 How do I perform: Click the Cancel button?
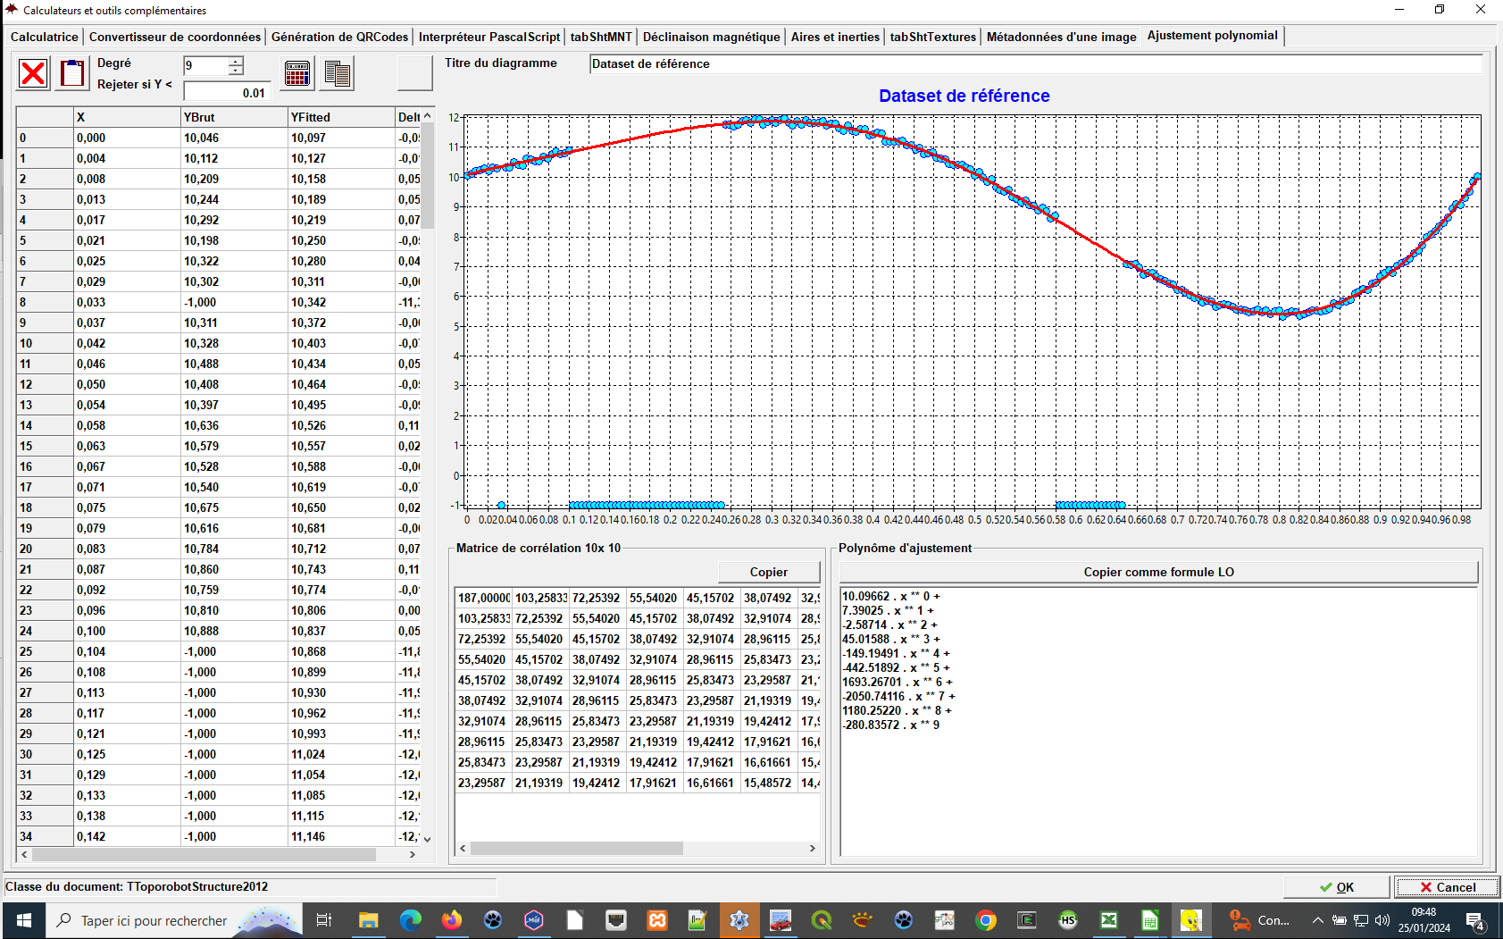click(x=1448, y=887)
